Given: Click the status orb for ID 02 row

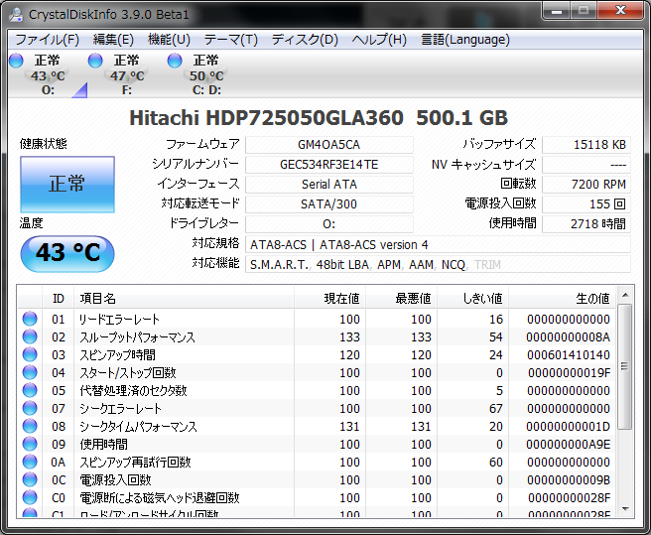Looking at the screenshot, I should click(30, 336).
